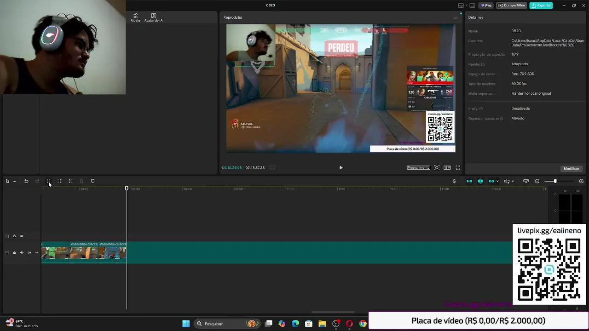Click the Proxy info icon
Image resolution: width=589 pixels, height=331 pixels.
pyautogui.click(x=481, y=109)
